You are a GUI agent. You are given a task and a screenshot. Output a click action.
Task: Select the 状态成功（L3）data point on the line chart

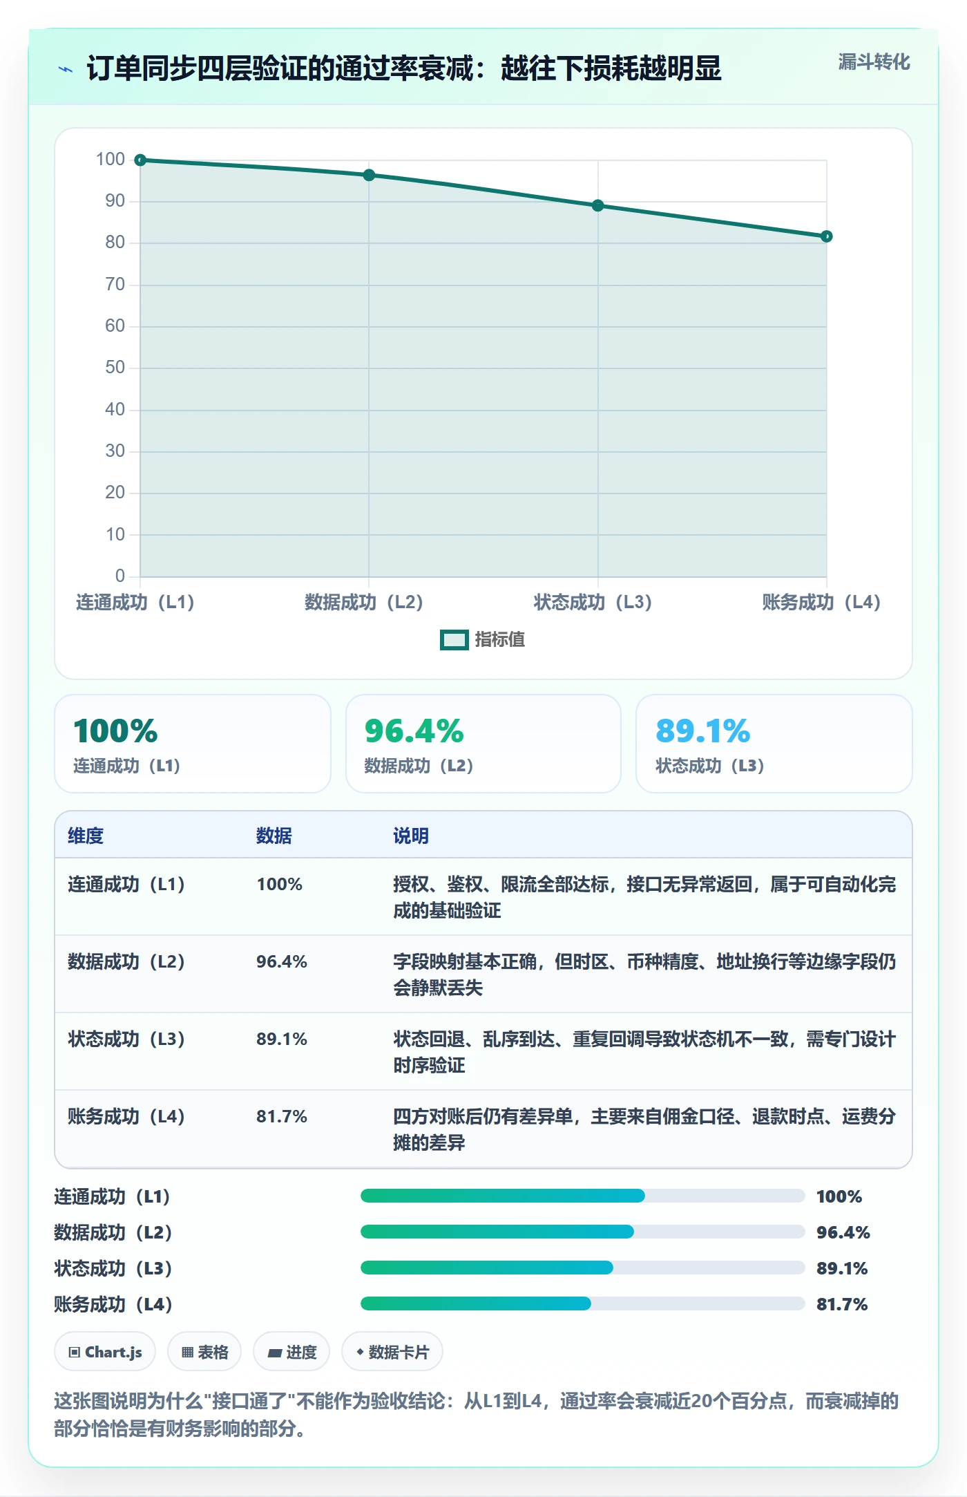pyautogui.click(x=598, y=206)
